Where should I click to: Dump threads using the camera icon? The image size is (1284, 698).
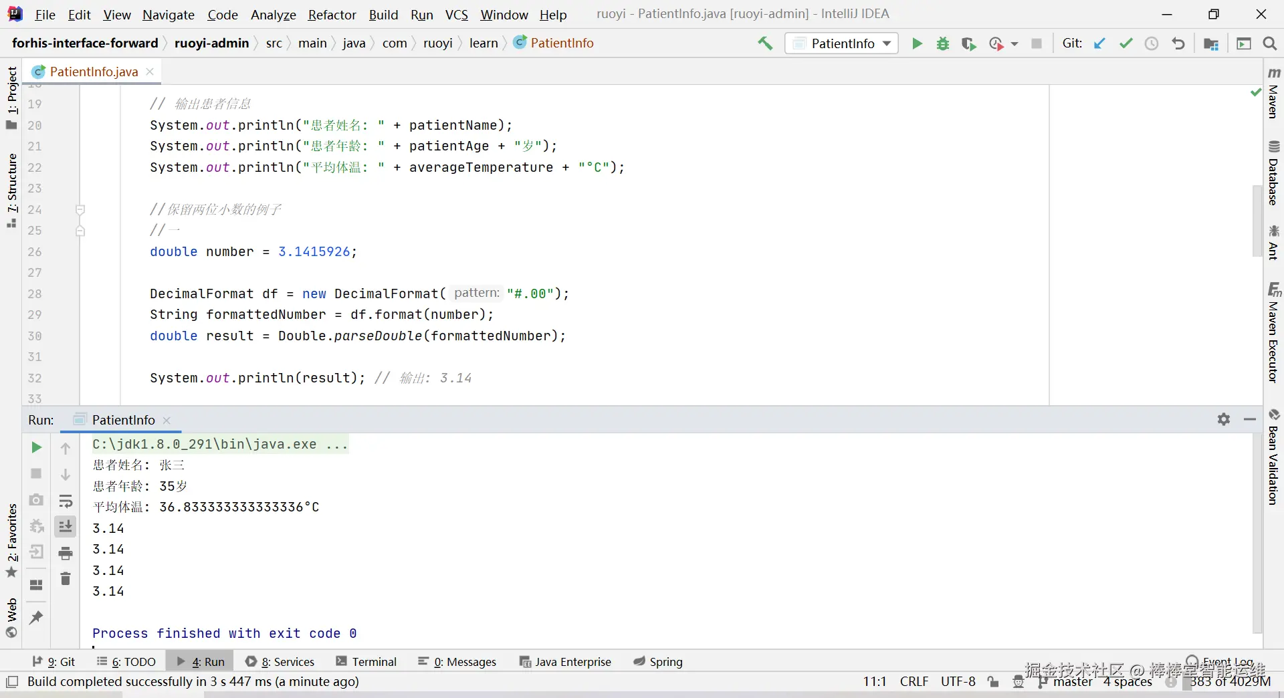pyautogui.click(x=36, y=499)
